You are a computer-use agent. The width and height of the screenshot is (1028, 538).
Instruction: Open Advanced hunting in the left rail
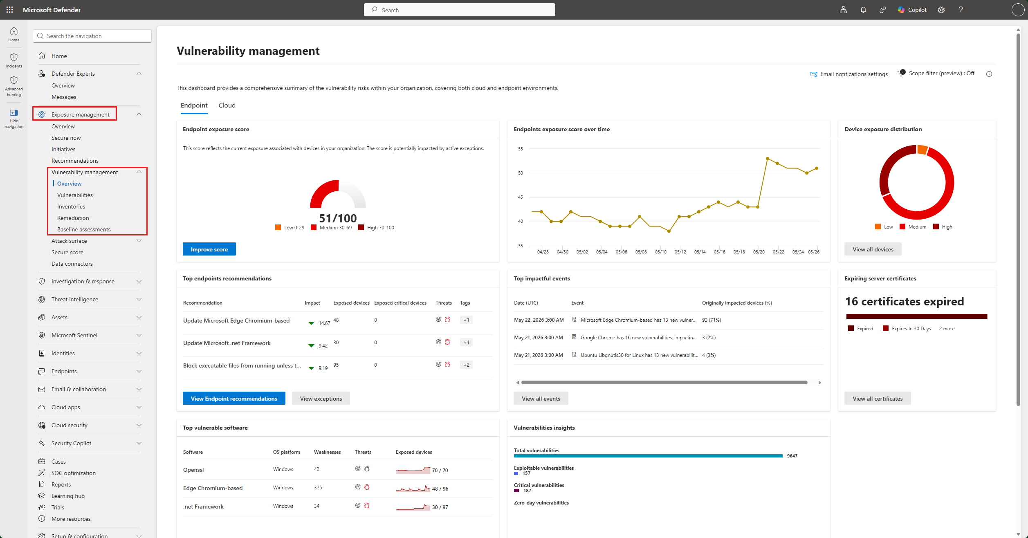click(14, 86)
